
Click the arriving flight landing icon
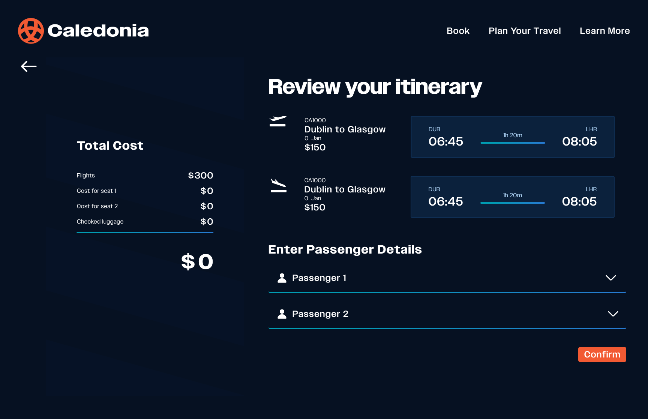[x=278, y=185]
